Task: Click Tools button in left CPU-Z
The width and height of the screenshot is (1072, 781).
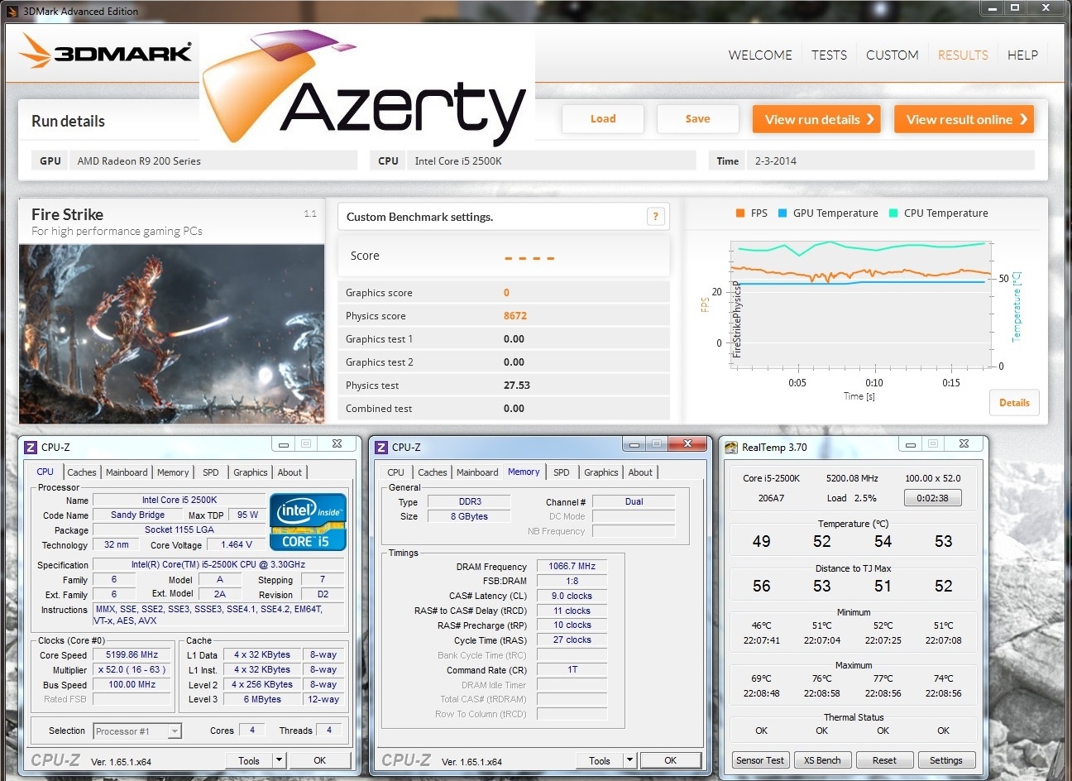Action: pyautogui.click(x=249, y=760)
